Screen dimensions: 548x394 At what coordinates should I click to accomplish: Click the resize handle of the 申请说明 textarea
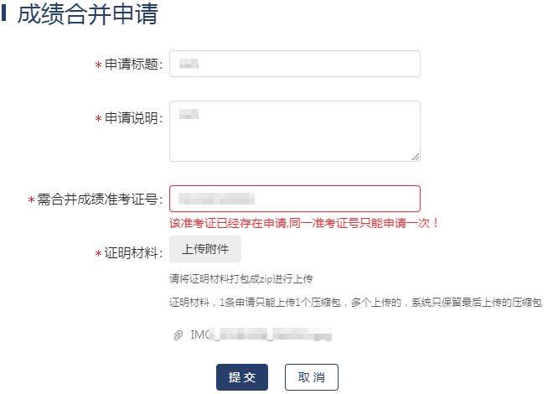(415, 155)
